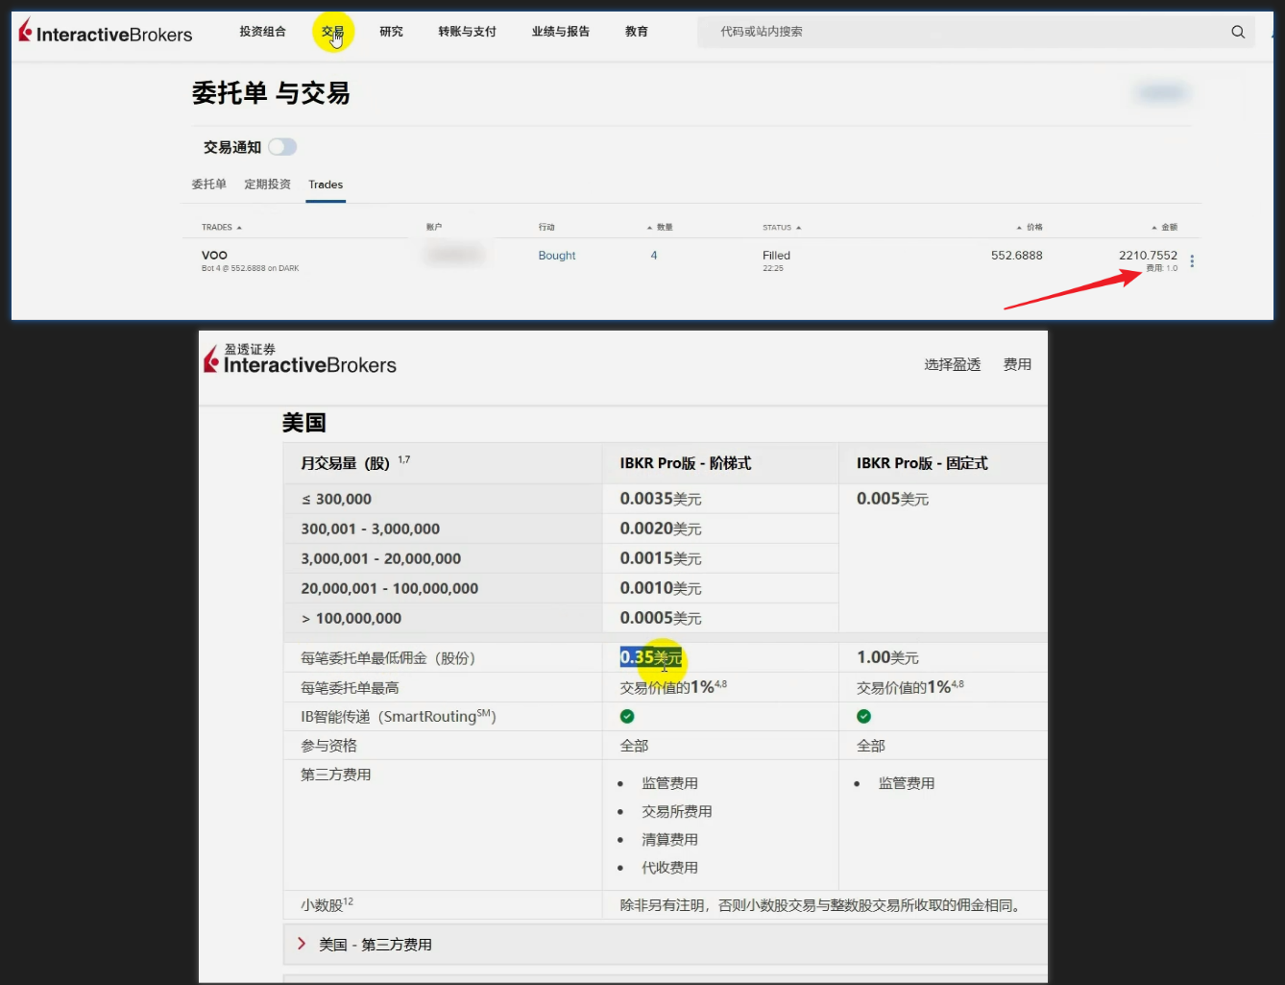Image resolution: width=1285 pixels, height=985 pixels.
Task: Click the Filled status text
Action: [776, 256]
